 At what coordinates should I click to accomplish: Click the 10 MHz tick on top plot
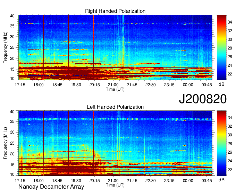pyautogui.click(x=12, y=79)
